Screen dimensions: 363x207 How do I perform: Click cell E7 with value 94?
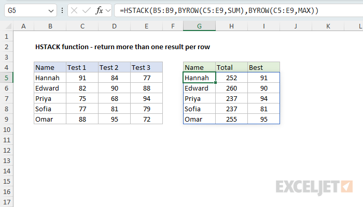coord(147,99)
